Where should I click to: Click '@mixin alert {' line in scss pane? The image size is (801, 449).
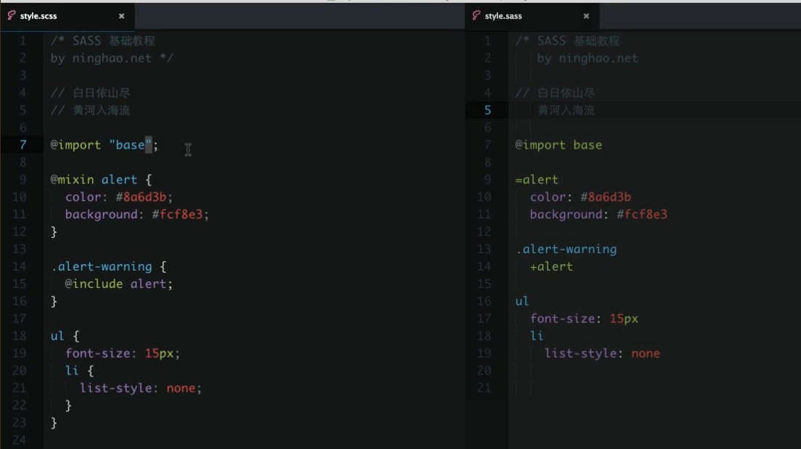click(x=101, y=180)
